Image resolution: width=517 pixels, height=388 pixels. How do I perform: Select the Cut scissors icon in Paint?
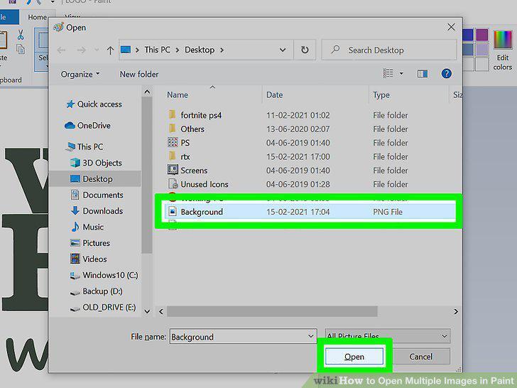pos(21,35)
